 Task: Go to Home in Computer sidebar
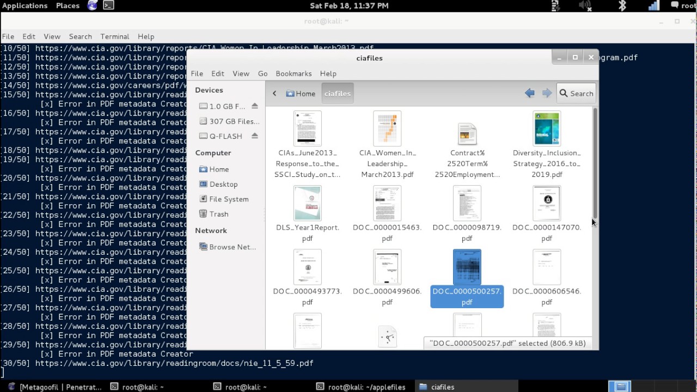point(214,169)
